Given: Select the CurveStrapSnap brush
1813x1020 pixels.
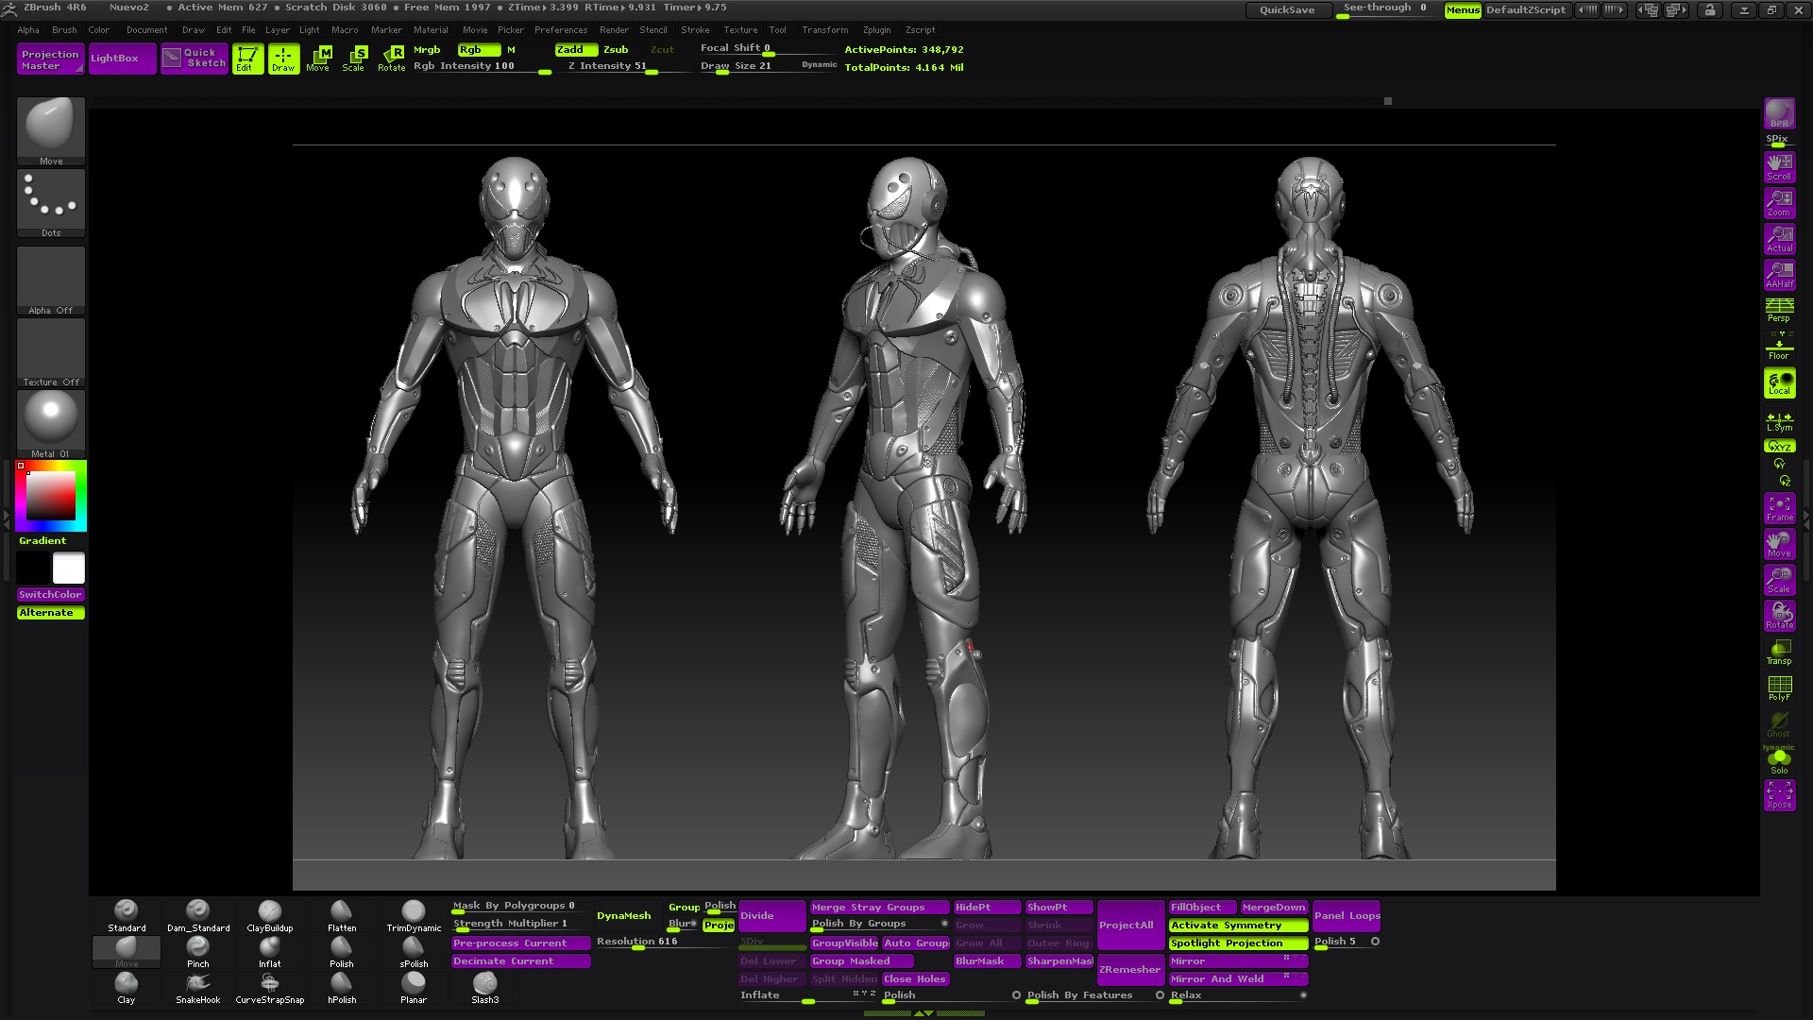Looking at the screenshot, I should point(270,987).
